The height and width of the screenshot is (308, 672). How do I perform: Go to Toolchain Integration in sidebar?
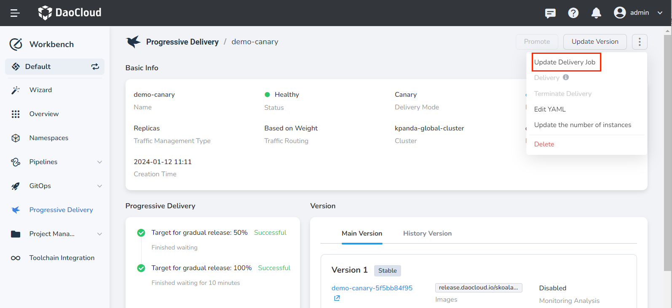coord(62,258)
